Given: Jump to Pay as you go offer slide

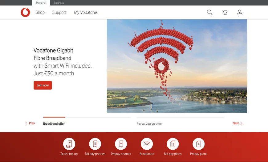Looking at the screenshot, I should 149,124.
